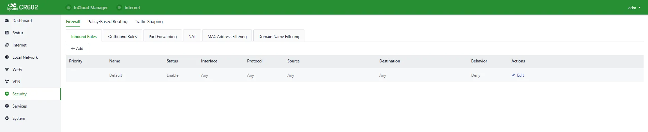The width and height of the screenshot is (648, 132).
Task: Click the Internet label in top bar
Action: (x=132, y=7)
